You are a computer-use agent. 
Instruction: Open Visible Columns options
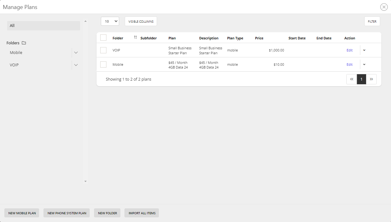(x=141, y=21)
